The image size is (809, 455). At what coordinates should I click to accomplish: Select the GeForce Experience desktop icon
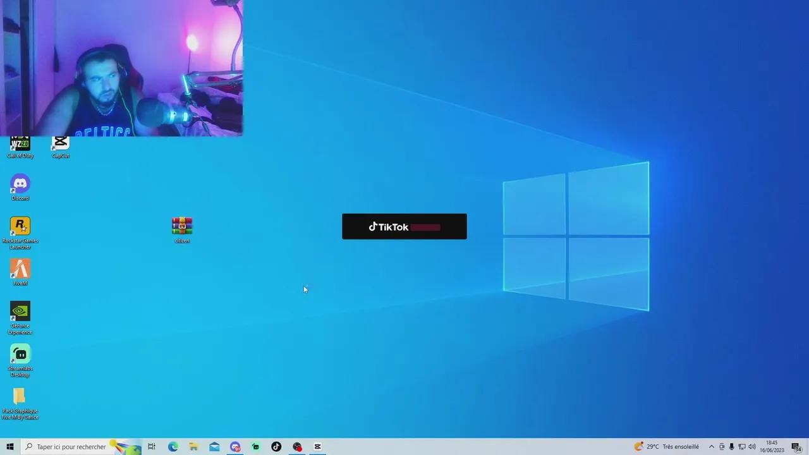(x=20, y=318)
